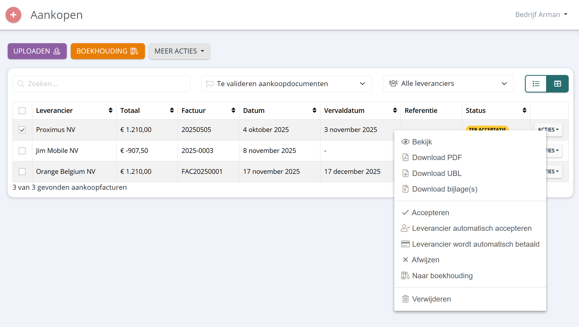Select Accepteren in the actions menu
The image size is (579, 327).
430,213
